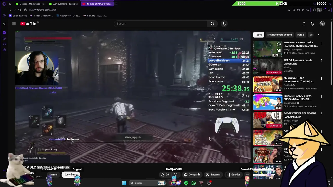Viewport: 333px width, 187px height.
Task: Open browser extensions cube icon
Action: coord(315,10)
